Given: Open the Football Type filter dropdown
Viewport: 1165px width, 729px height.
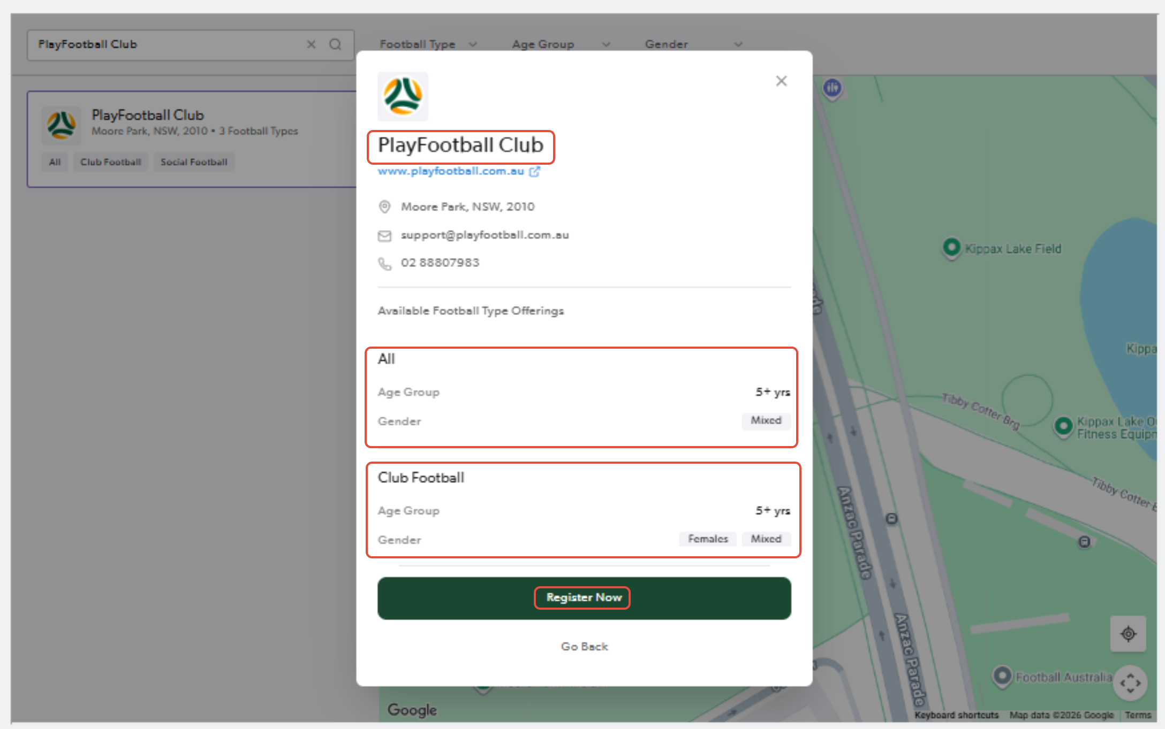Looking at the screenshot, I should 428,44.
